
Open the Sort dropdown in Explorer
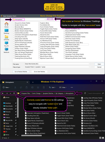pos(52,87)
